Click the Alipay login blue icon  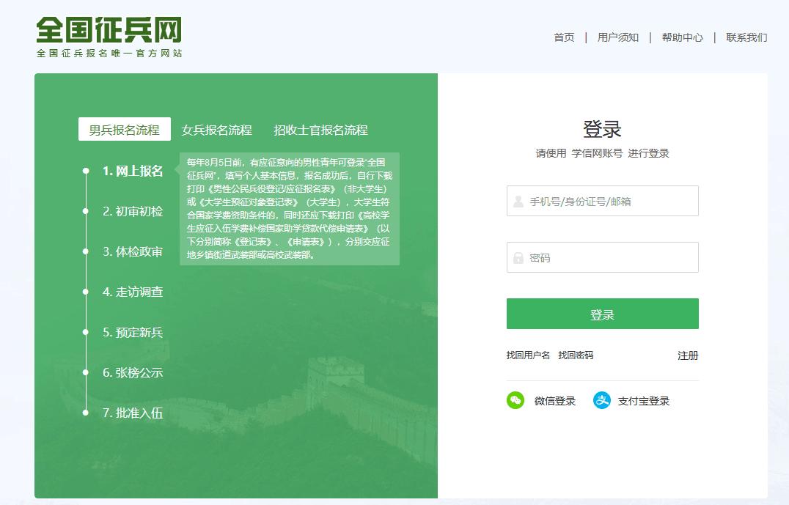pyautogui.click(x=602, y=400)
